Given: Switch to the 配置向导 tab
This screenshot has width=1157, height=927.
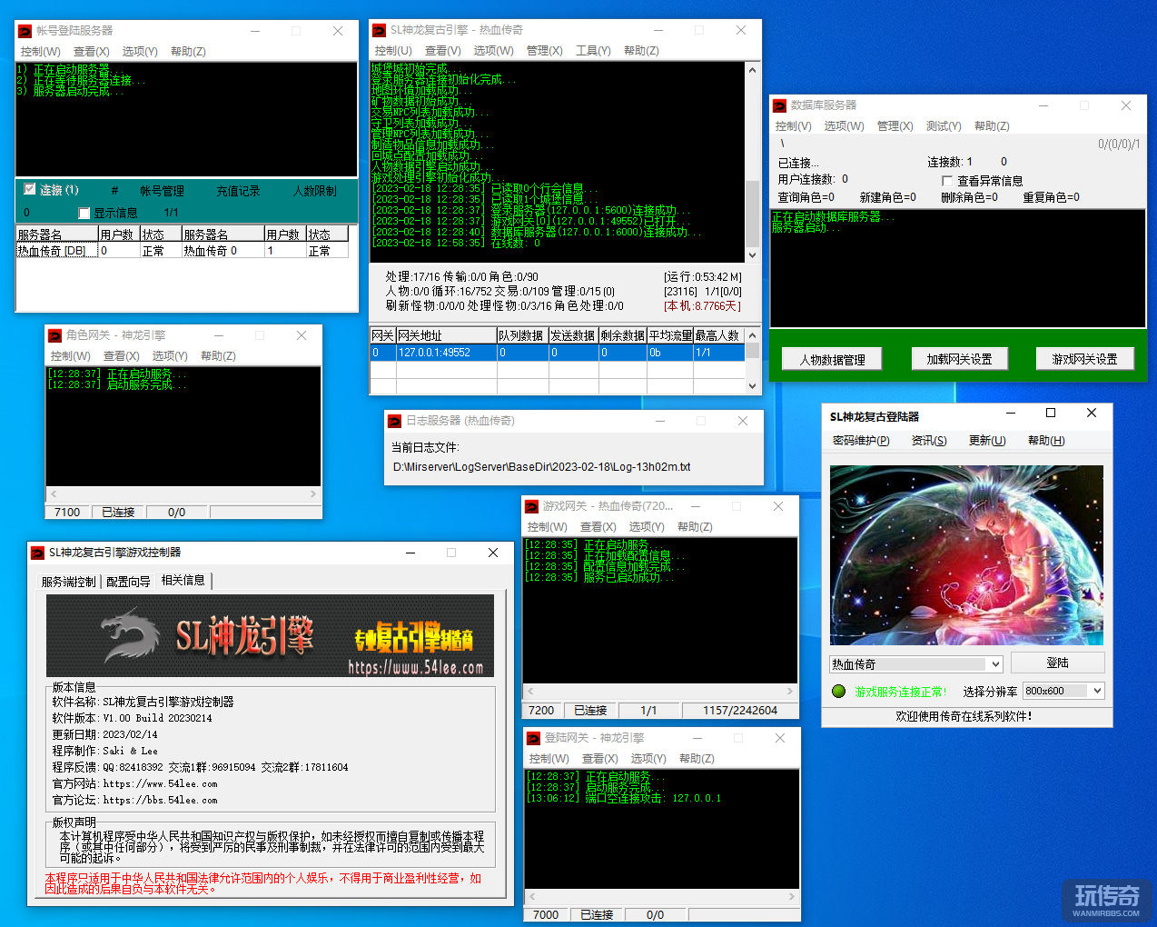Looking at the screenshot, I should (x=128, y=582).
